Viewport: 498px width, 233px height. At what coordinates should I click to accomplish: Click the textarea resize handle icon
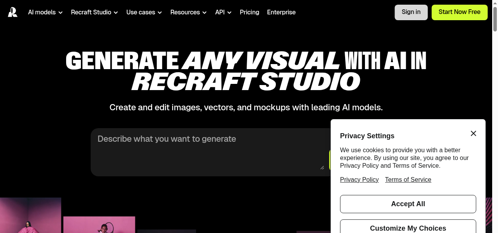tap(322, 167)
